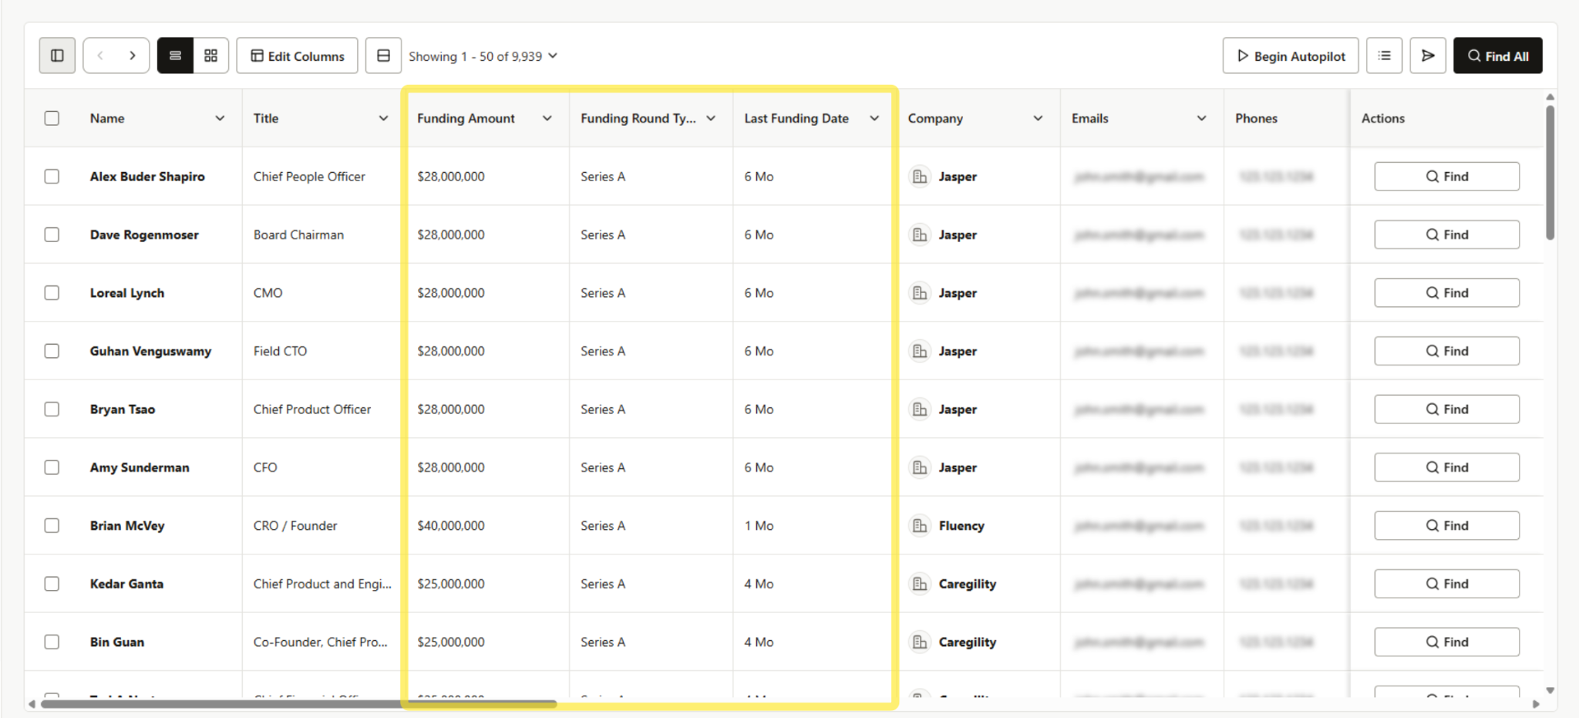This screenshot has width=1579, height=718.
Task: Find contact info for Dave Rogenmoser
Action: [1446, 234]
